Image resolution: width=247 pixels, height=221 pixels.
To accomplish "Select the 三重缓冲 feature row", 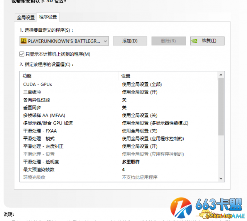I will tap(119, 92).
